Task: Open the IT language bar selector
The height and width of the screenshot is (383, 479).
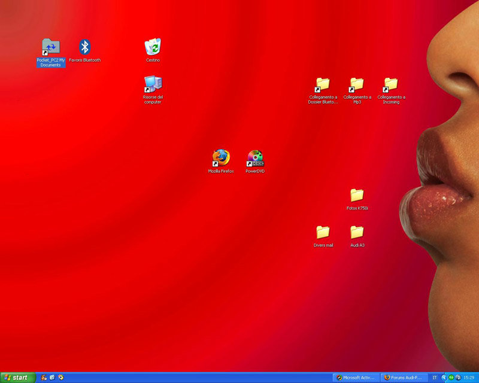Action: coord(435,378)
